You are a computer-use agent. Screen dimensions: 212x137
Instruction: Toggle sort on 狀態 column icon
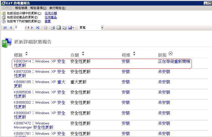pos(170,53)
